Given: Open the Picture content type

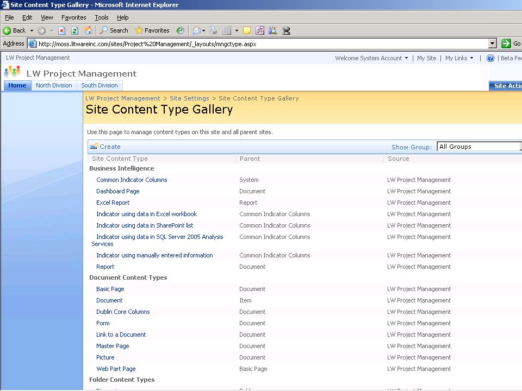Looking at the screenshot, I should (x=105, y=357).
